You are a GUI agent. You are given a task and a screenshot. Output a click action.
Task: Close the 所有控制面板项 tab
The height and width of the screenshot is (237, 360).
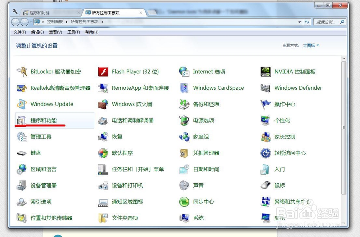(x=141, y=13)
